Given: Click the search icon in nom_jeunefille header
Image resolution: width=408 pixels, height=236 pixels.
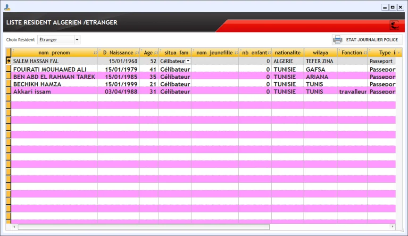Looking at the screenshot, I should pyautogui.click(x=236, y=53).
